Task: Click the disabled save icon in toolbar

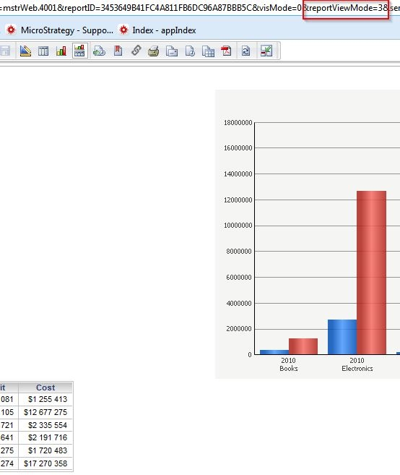Action: click(x=5, y=51)
